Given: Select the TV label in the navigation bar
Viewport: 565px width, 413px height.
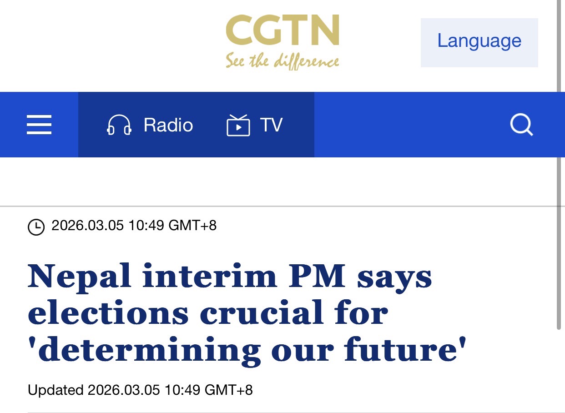Looking at the screenshot, I should pos(271,125).
